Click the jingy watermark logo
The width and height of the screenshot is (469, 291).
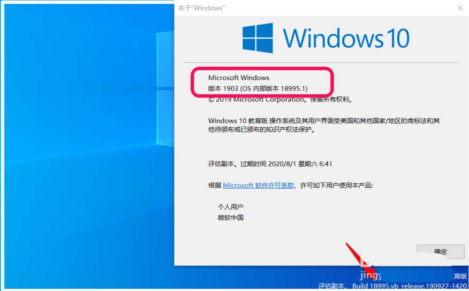pos(371,275)
